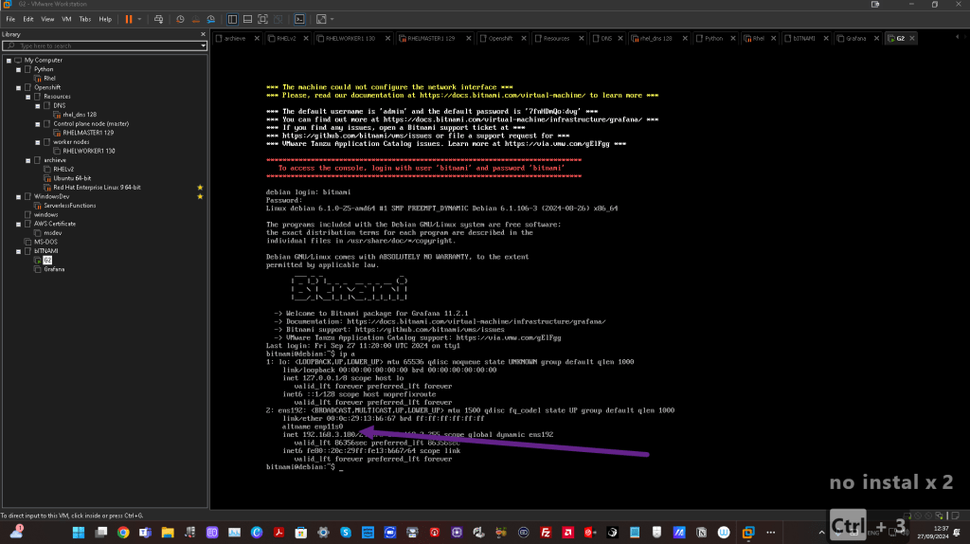Toggle favorite star for Red Hat Enterprise Linux
Screen dimensions: 970x544
(200, 188)
